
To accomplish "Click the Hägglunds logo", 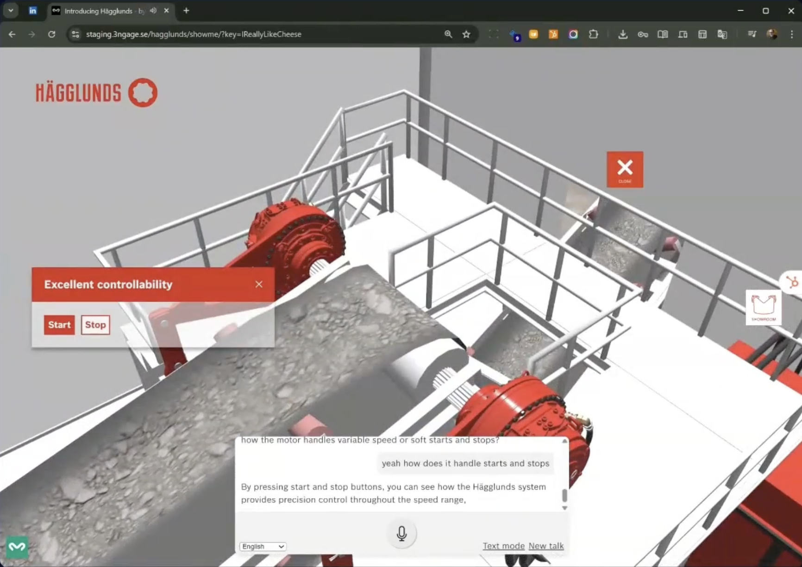I will pyautogui.click(x=97, y=92).
